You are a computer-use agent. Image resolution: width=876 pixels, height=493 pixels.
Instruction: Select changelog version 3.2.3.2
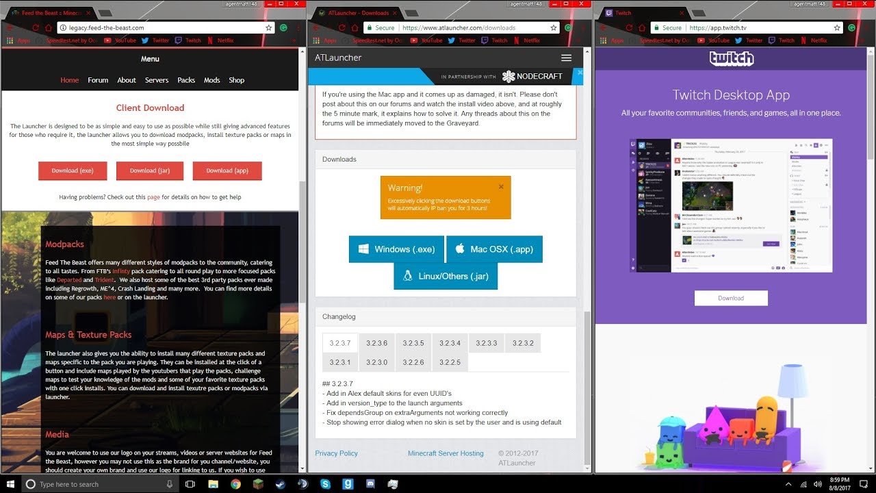pos(523,343)
